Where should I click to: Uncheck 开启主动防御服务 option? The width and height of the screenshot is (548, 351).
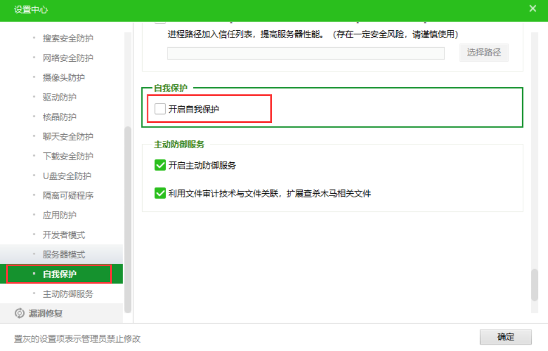pyautogui.click(x=160, y=165)
